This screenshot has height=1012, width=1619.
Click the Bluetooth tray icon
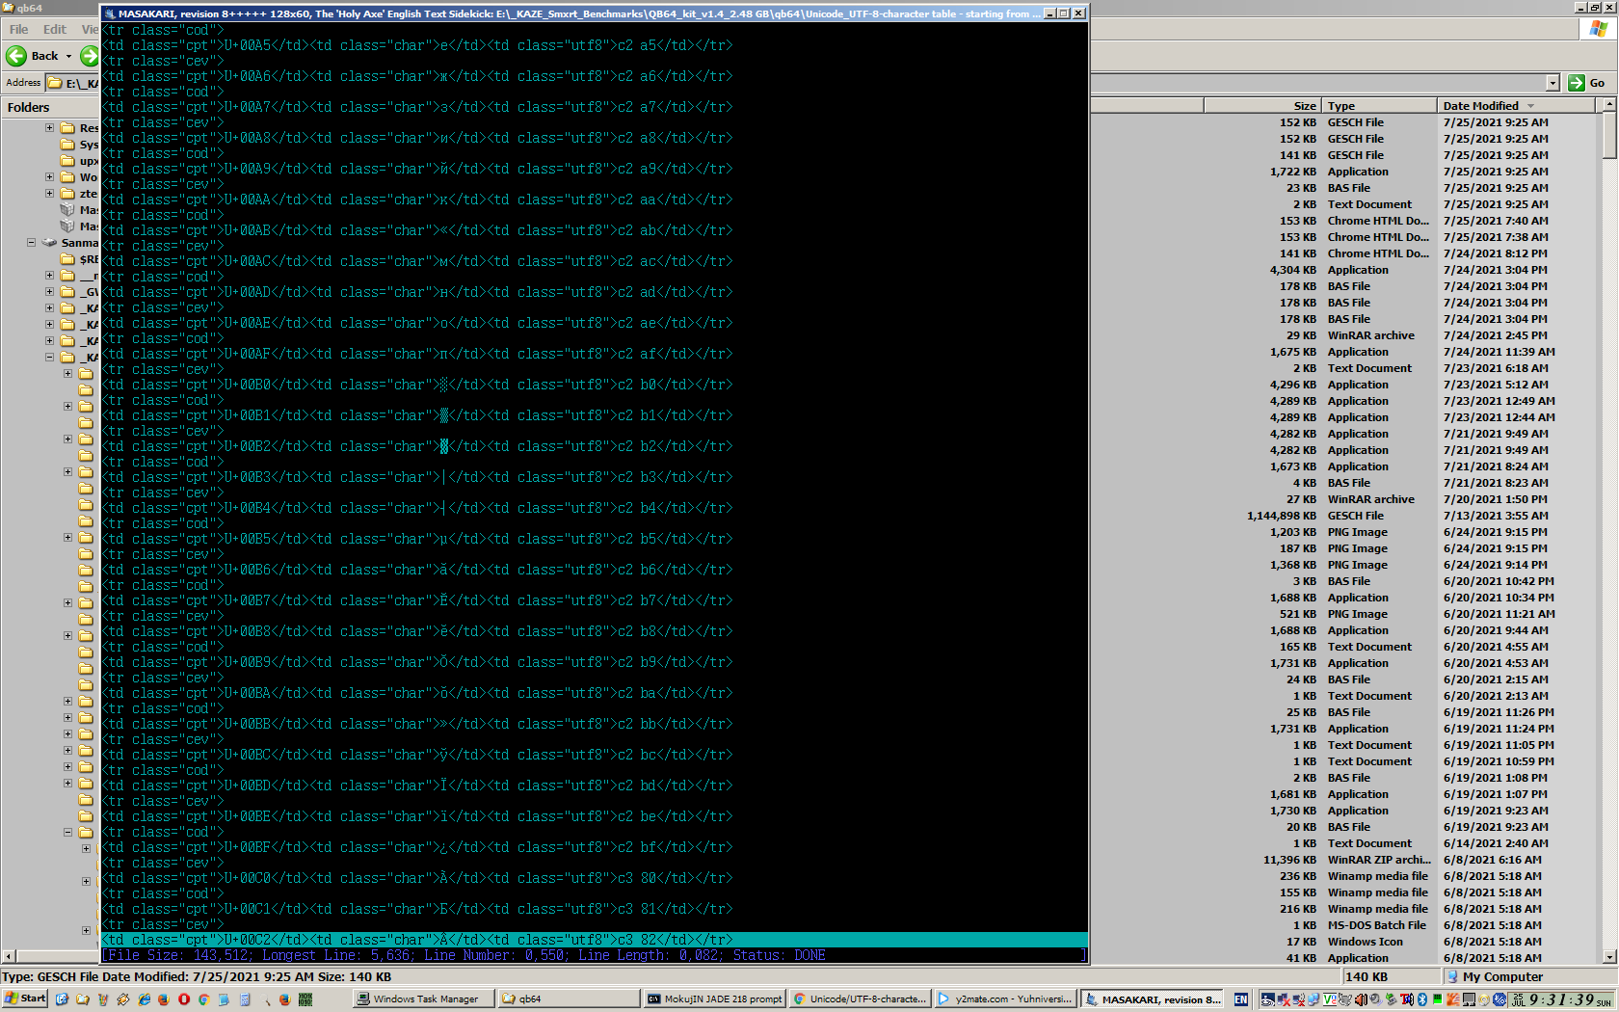click(1422, 999)
